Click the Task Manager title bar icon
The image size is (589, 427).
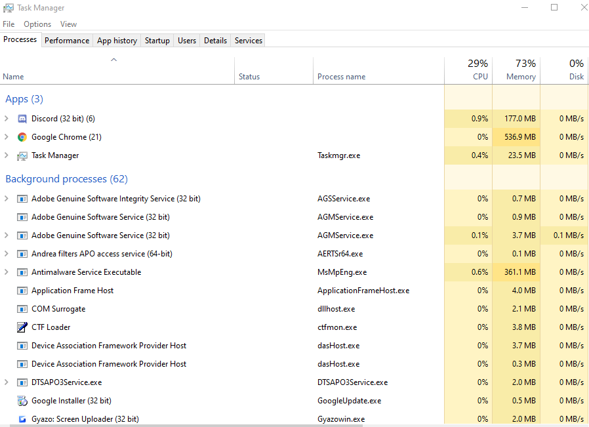coord(9,8)
